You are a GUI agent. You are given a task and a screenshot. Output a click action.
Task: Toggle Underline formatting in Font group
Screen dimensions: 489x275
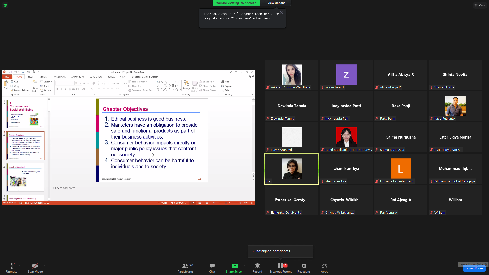[65, 89]
